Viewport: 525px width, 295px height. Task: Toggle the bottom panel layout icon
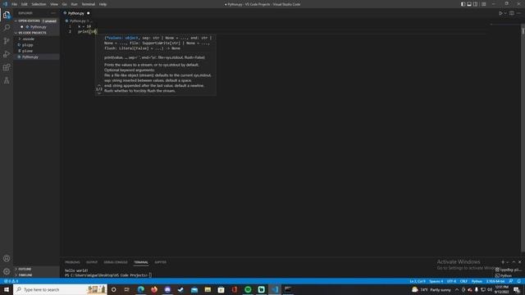coord(469,4)
